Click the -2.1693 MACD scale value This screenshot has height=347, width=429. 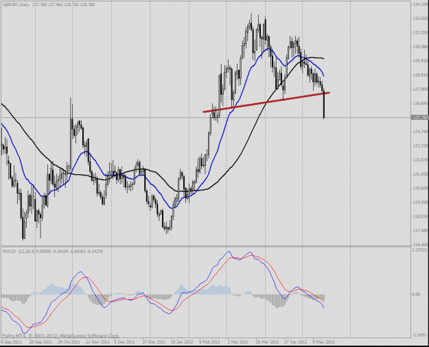click(x=419, y=335)
